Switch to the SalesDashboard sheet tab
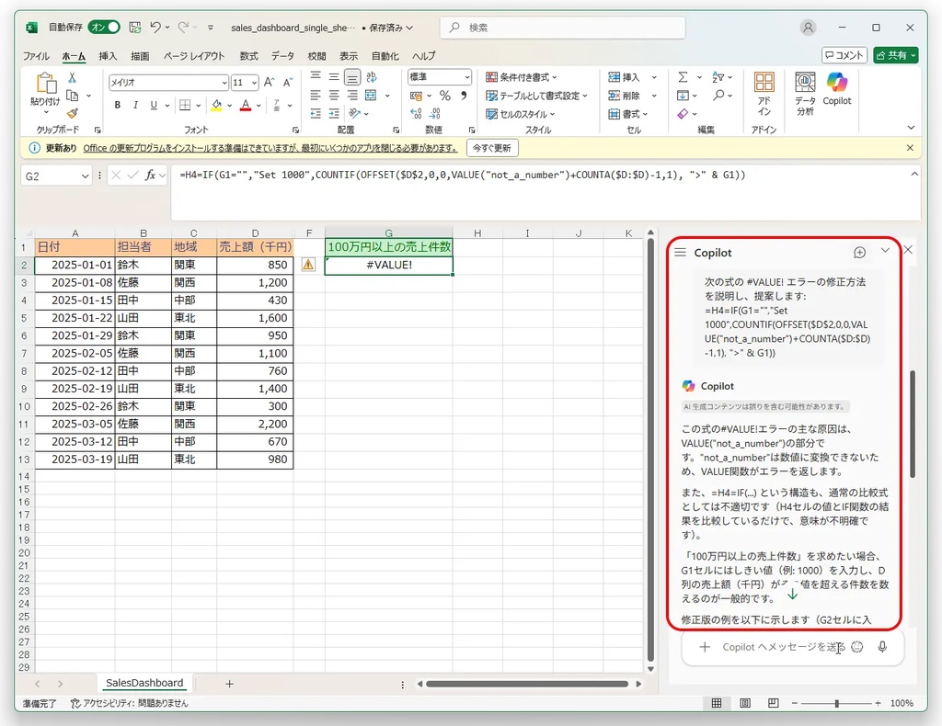Viewport: 942px width, 726px height. tap(144, 683)
